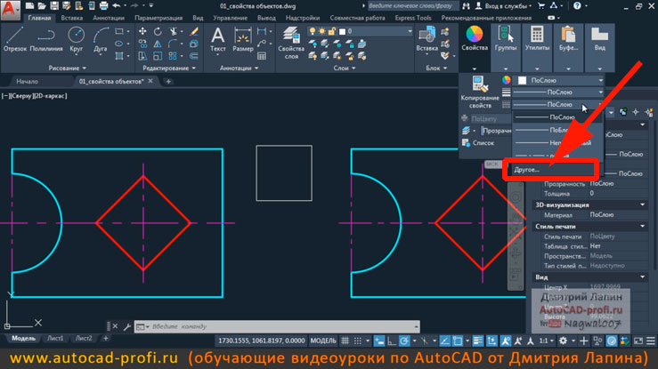Expand the Редактирование panel
The image size is (658, 369).
click(x=169, y=68)
